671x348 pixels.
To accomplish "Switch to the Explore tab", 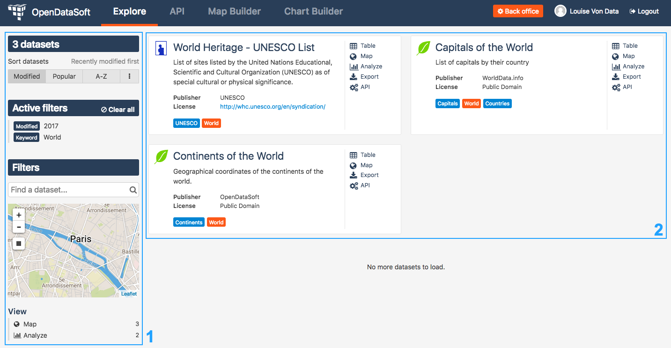I will 129,12.
